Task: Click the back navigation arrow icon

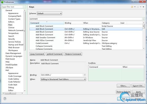Action: pyautogui.click(x=132, y=7)
